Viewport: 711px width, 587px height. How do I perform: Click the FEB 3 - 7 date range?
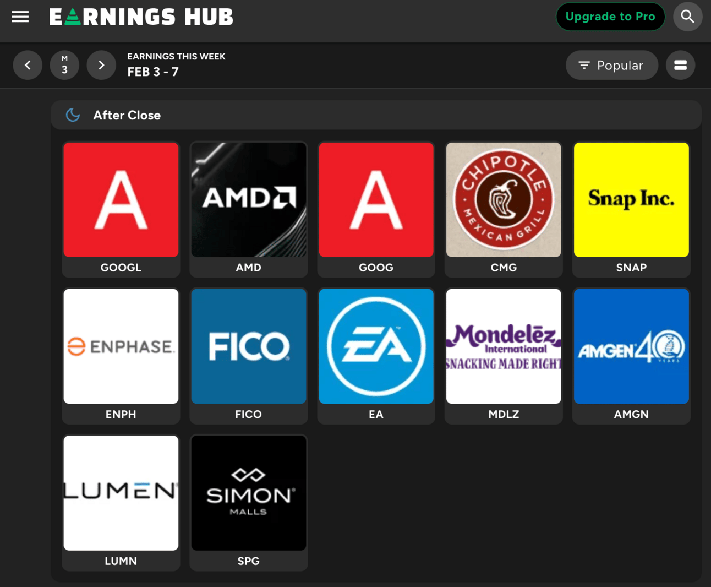(153, 72)
